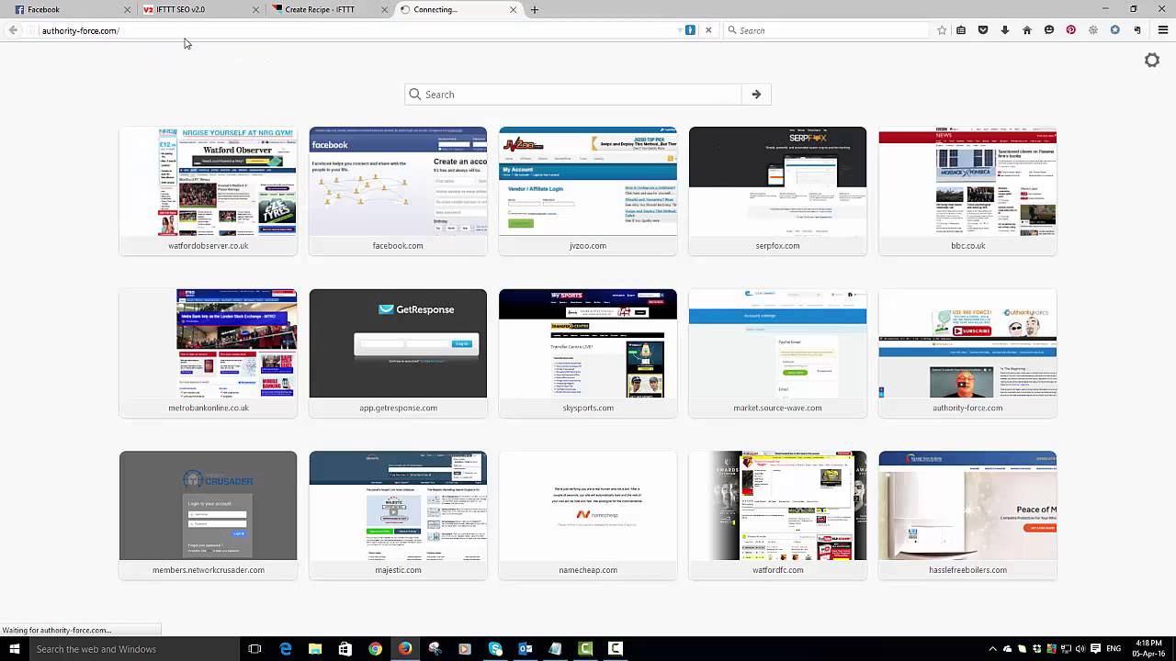Show hidden system tray icons chevron

(x=992, y=649)
